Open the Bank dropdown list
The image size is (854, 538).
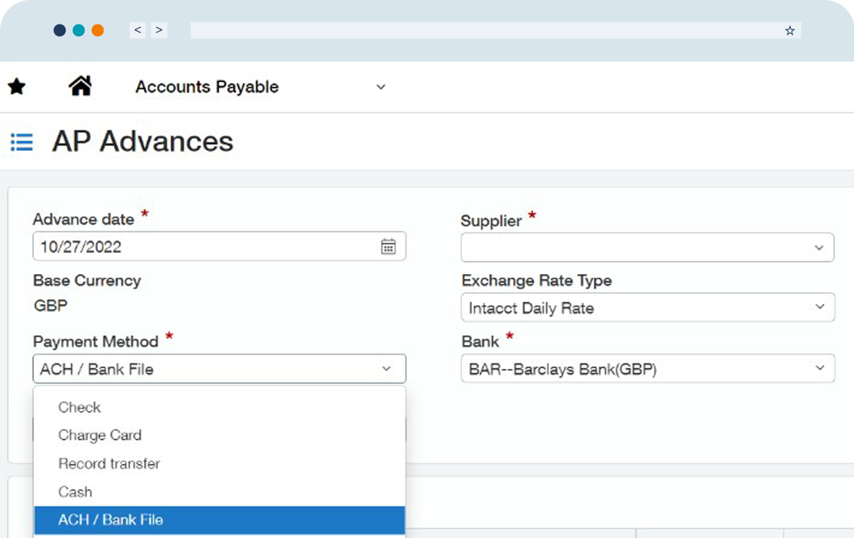point(818,368)
